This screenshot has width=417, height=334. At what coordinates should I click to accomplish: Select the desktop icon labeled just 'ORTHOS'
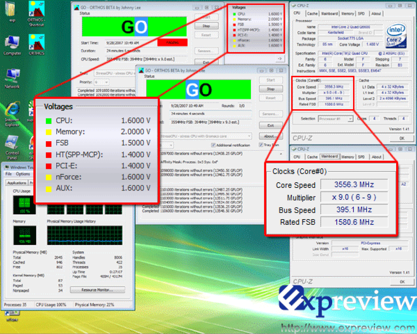(36, 45)
